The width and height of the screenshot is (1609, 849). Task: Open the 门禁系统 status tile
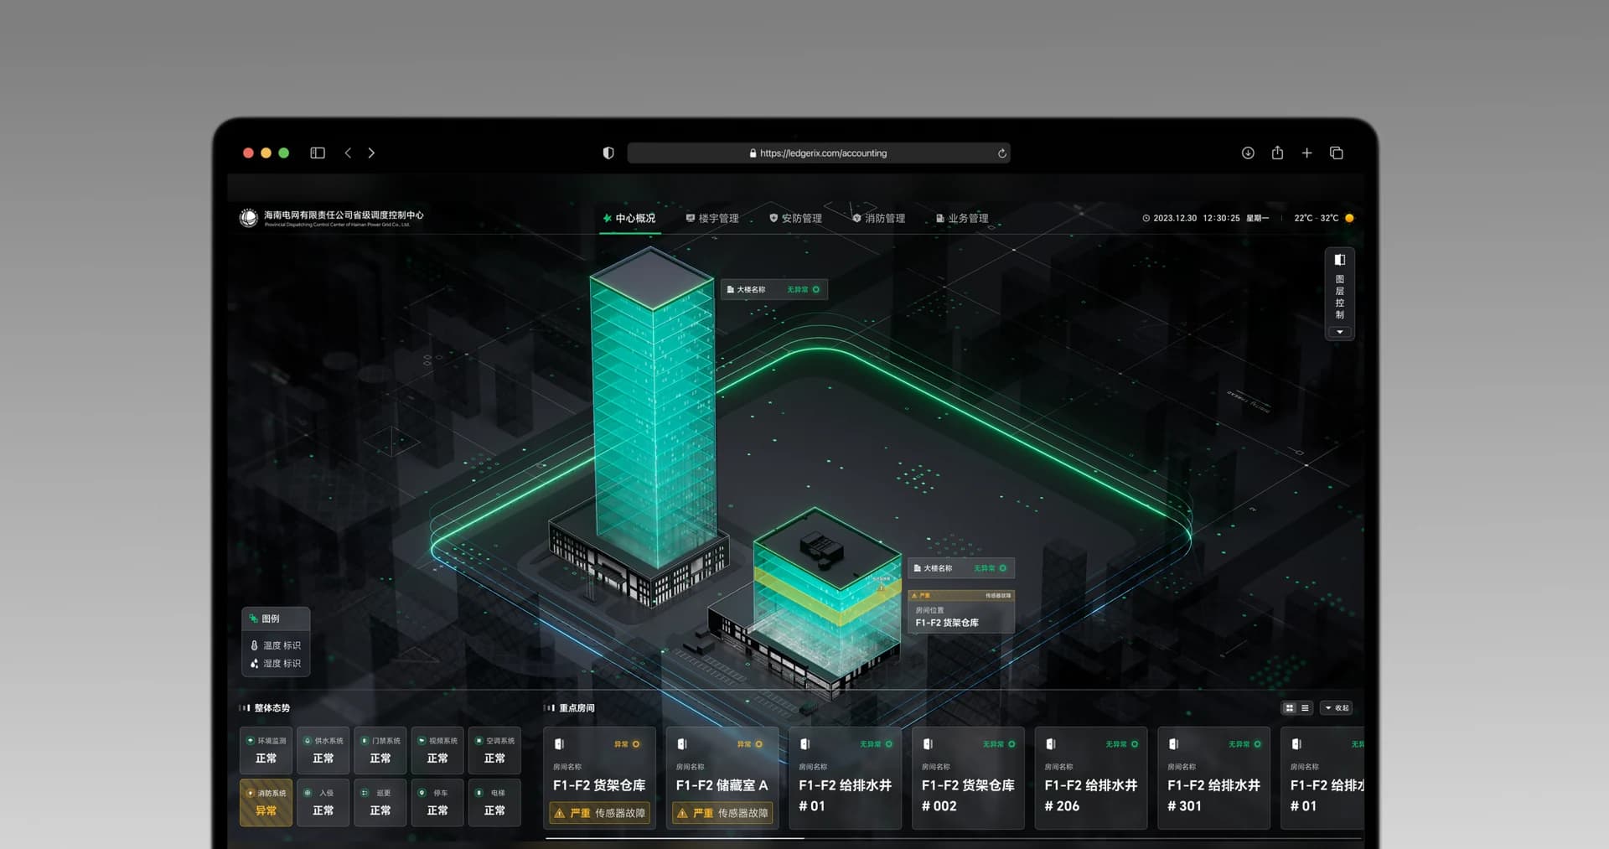coord(380,750)
